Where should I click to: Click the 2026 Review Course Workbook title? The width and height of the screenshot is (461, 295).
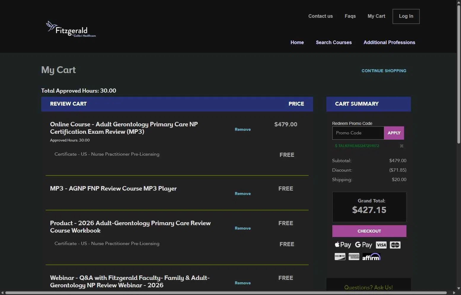(130, 227)
